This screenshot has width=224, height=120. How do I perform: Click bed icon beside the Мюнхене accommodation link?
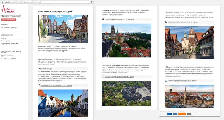coord(166,81)
